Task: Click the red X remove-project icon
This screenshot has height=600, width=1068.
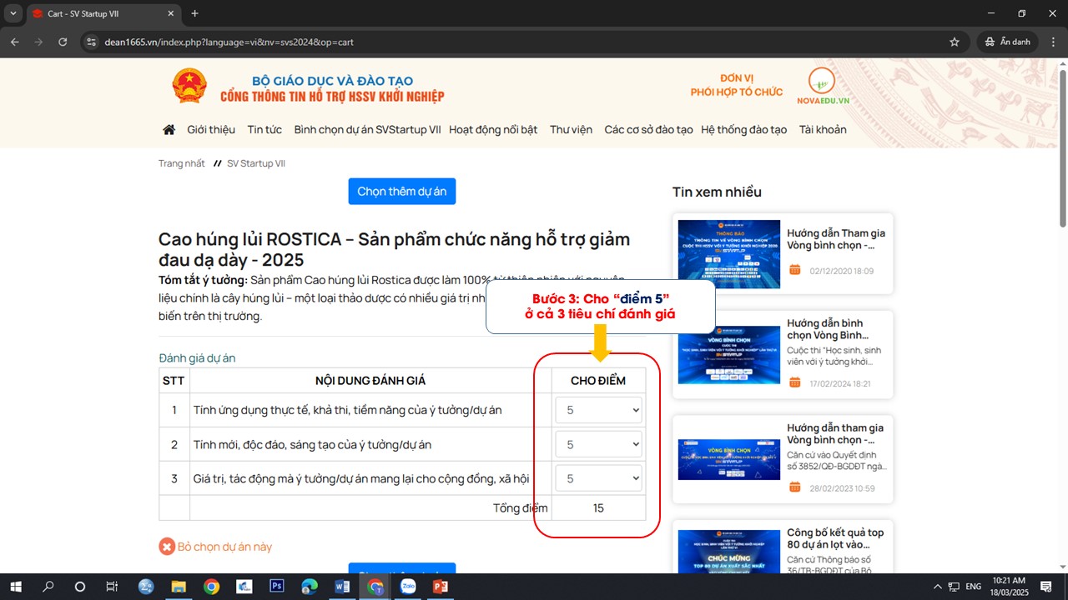Action: pyautogui.click(x=167, y=547)
